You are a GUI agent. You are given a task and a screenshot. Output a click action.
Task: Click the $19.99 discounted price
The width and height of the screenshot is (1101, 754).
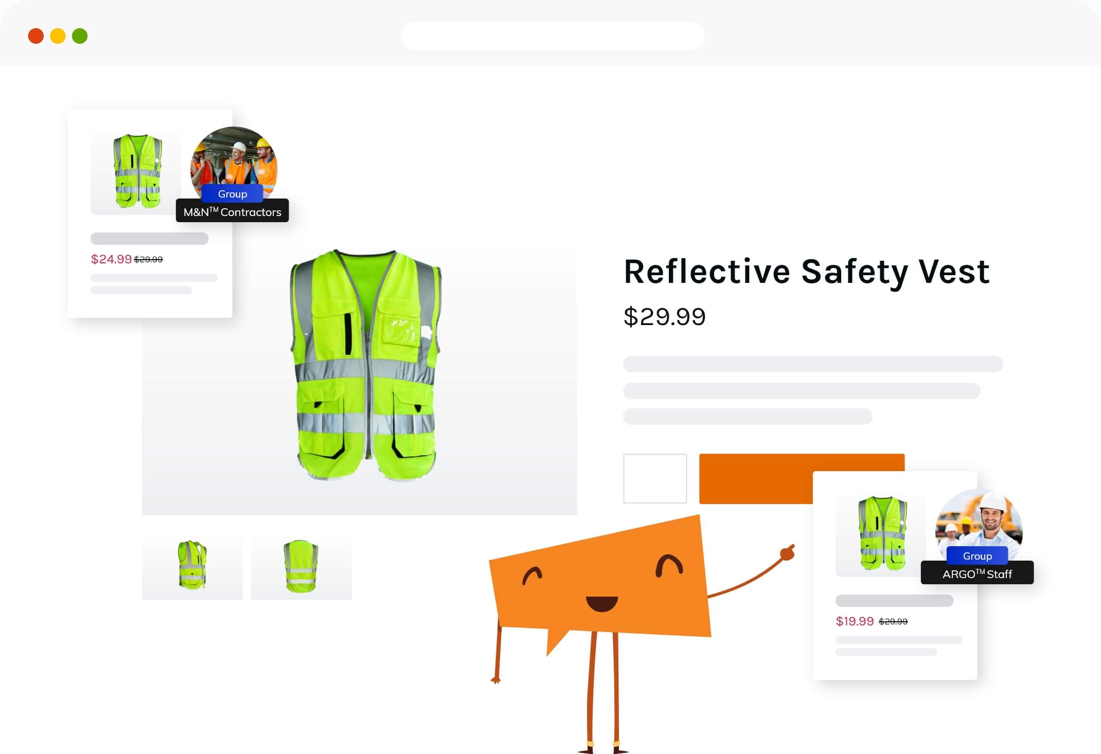pos(855,621)
